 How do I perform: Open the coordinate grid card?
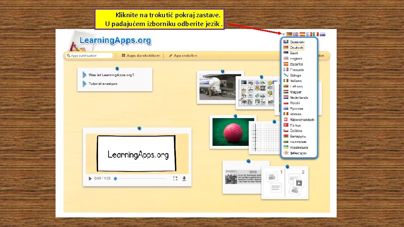pyautogui.click(x=265, y=137)
